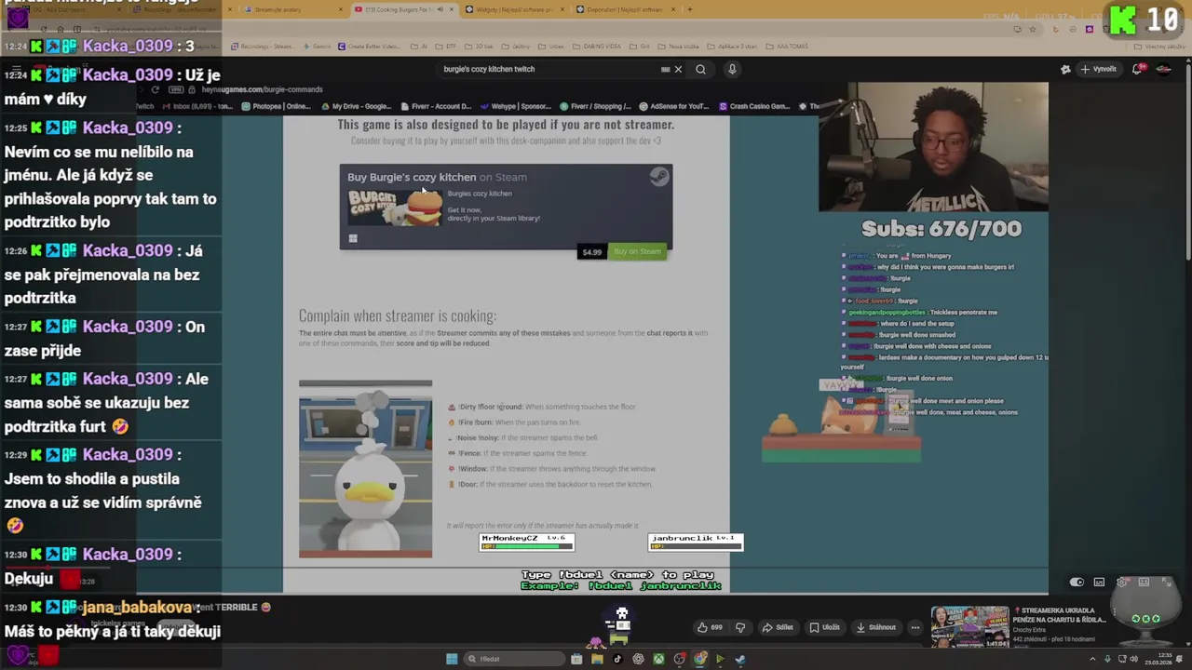Viewport: 1192px width, 670px height.
Task: Switch to Doporučení Nejlepší software tab
Action: click(x=624, y=9)
